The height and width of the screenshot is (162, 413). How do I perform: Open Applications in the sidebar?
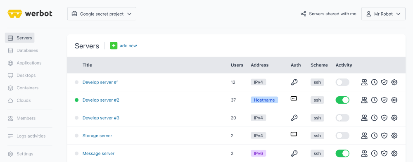24,63
